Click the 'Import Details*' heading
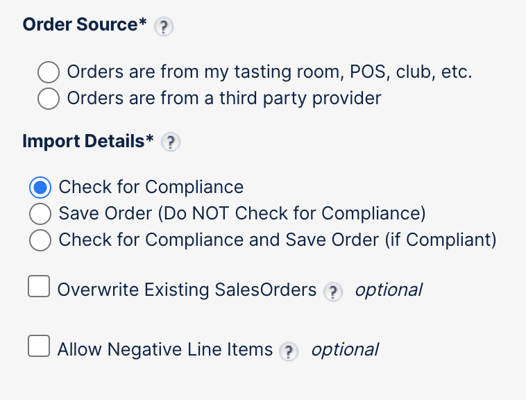The height and width of the screenshot is (400, 526). (x=88, y=141)
